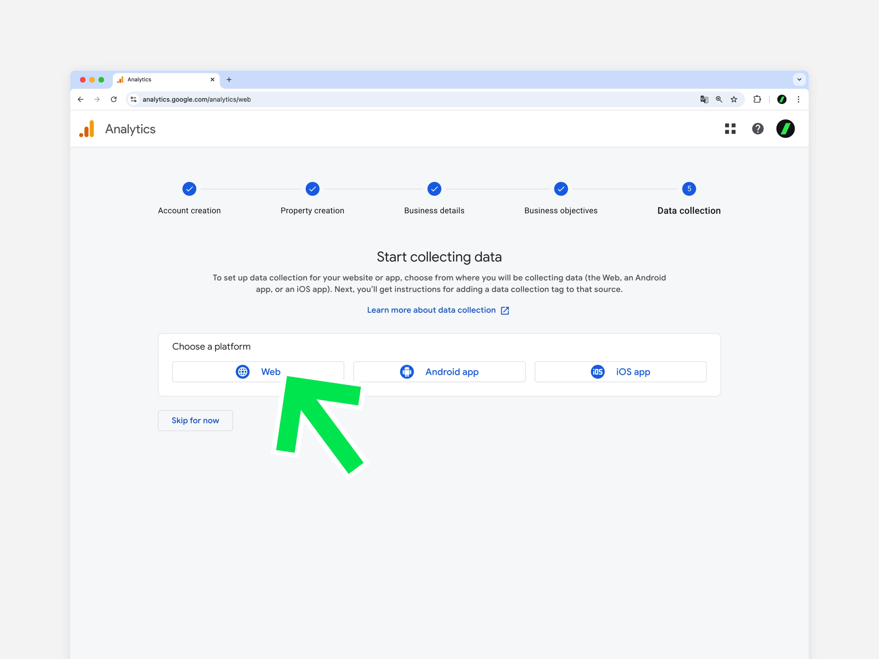This screenshot has width=879, height=659.
Task: Reload the page
Action: click(114, 99)
